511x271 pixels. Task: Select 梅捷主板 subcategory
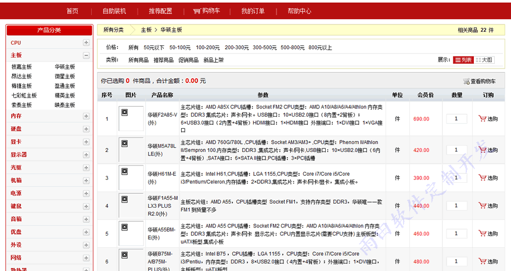coord(21,86)
